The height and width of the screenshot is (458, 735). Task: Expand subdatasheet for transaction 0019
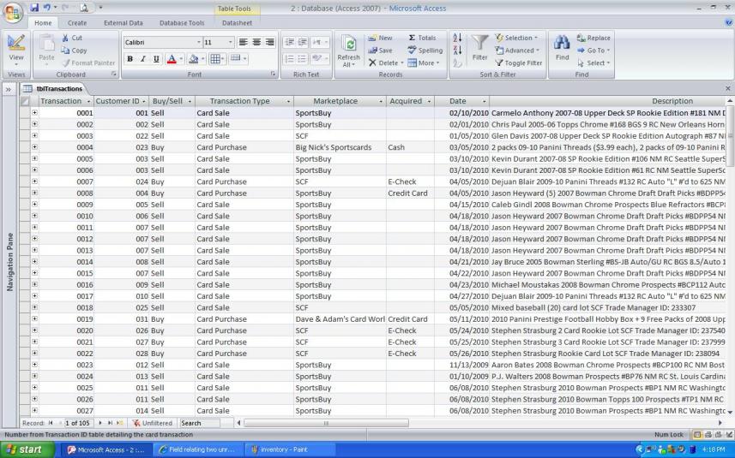34,318
